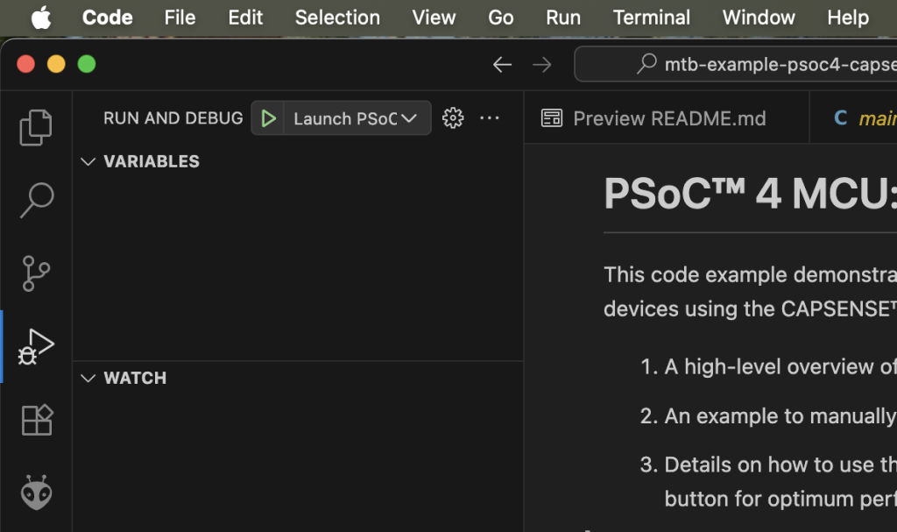Open the Help menu
Viewport: 897px width, 532px height.
point(848,18)
